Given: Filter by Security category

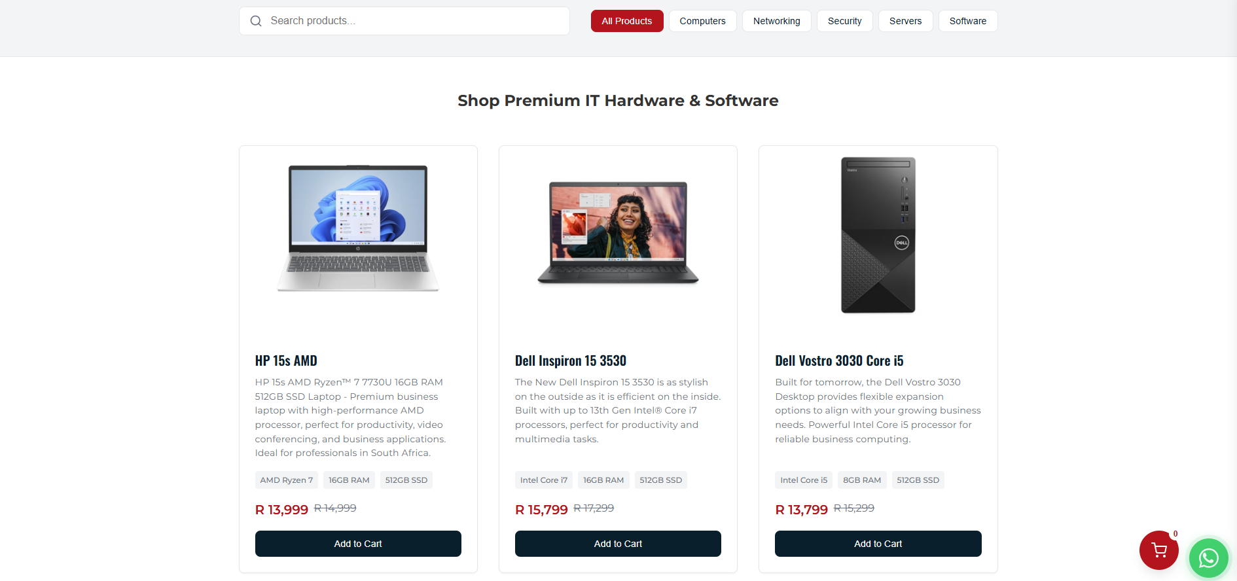Looking at the screenshot, I should click(844, 21).
